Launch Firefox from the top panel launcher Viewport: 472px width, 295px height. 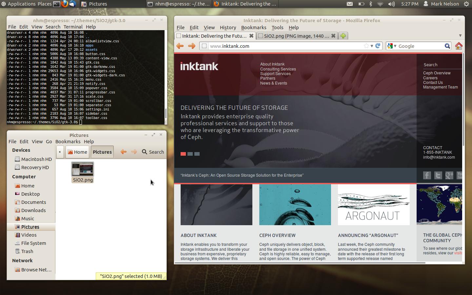(x=65, y=4)
